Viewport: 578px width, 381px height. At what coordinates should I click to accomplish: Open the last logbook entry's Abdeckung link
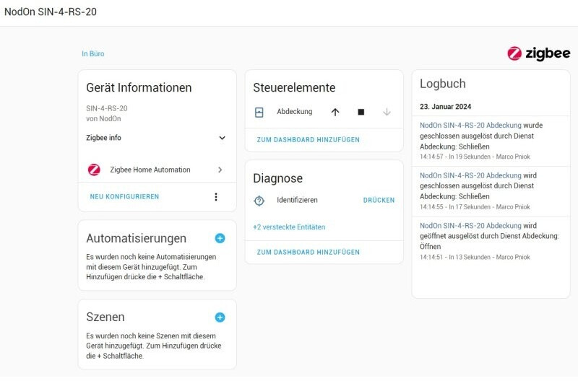point(470,226)
